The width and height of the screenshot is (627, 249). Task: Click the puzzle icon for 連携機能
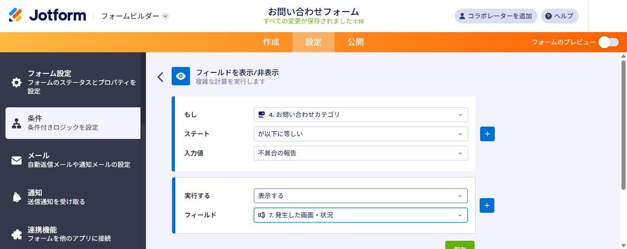[17, 235]
